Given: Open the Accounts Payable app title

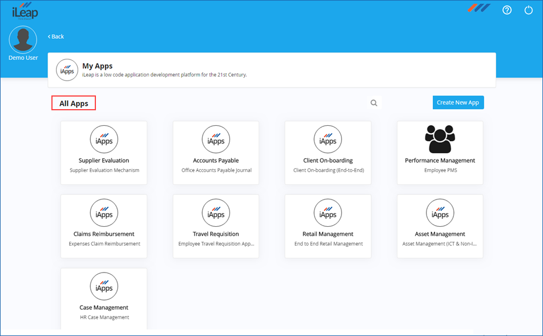Looking at the screenshot, I should pyautogui.click(x=216, y=161).
